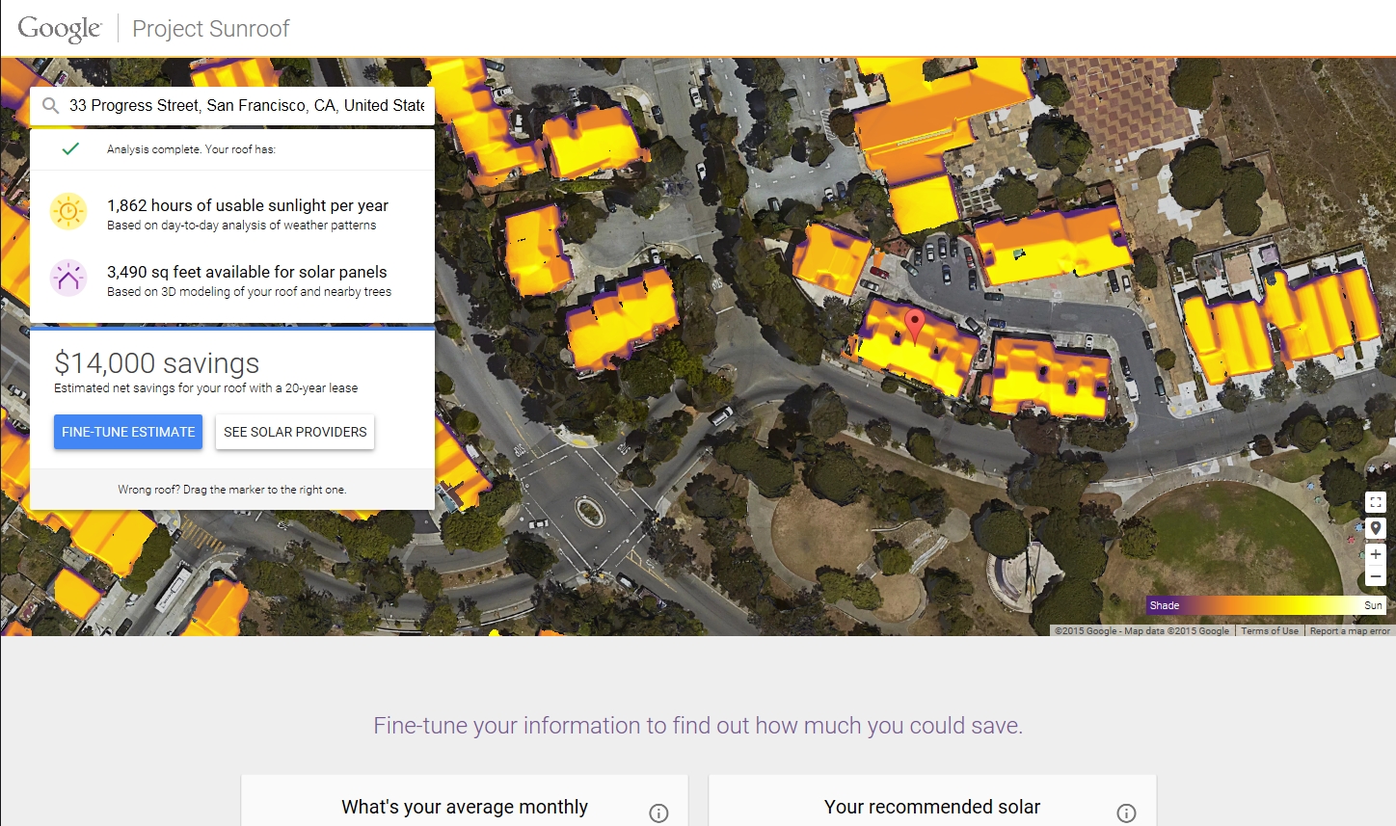Click the Map data copyright text
Screen dimensions: 1396x826
pyautogui.click(x=1143, y=630)
